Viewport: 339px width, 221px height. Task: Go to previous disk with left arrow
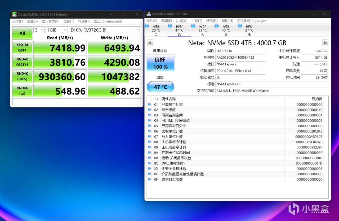coord(150,43)
